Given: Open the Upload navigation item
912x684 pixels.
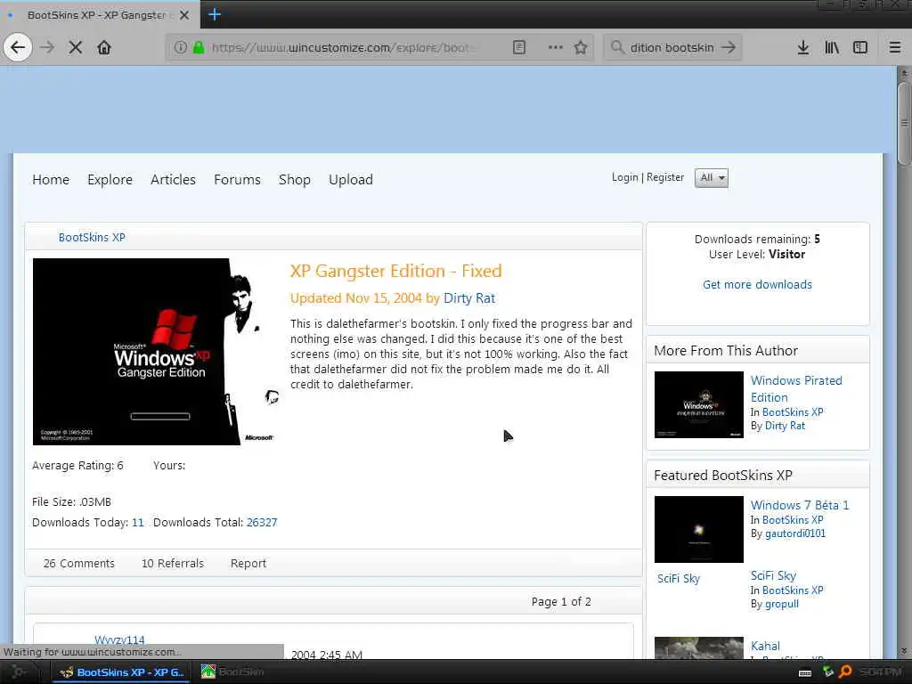Looking at the screenshot, I should [x=351, y=180].
